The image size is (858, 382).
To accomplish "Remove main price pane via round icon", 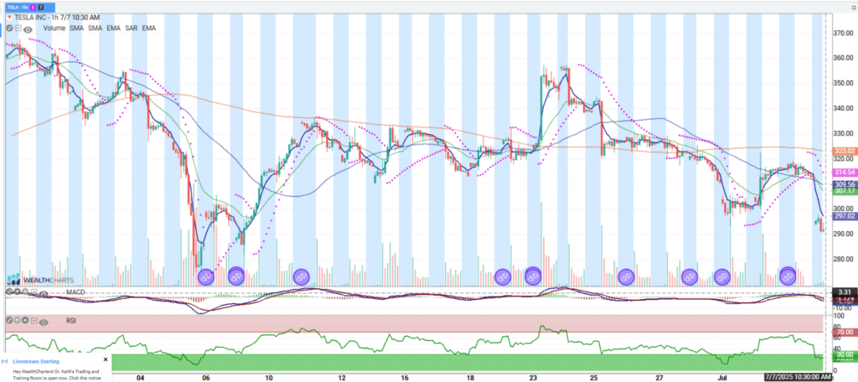I will 9,28.
